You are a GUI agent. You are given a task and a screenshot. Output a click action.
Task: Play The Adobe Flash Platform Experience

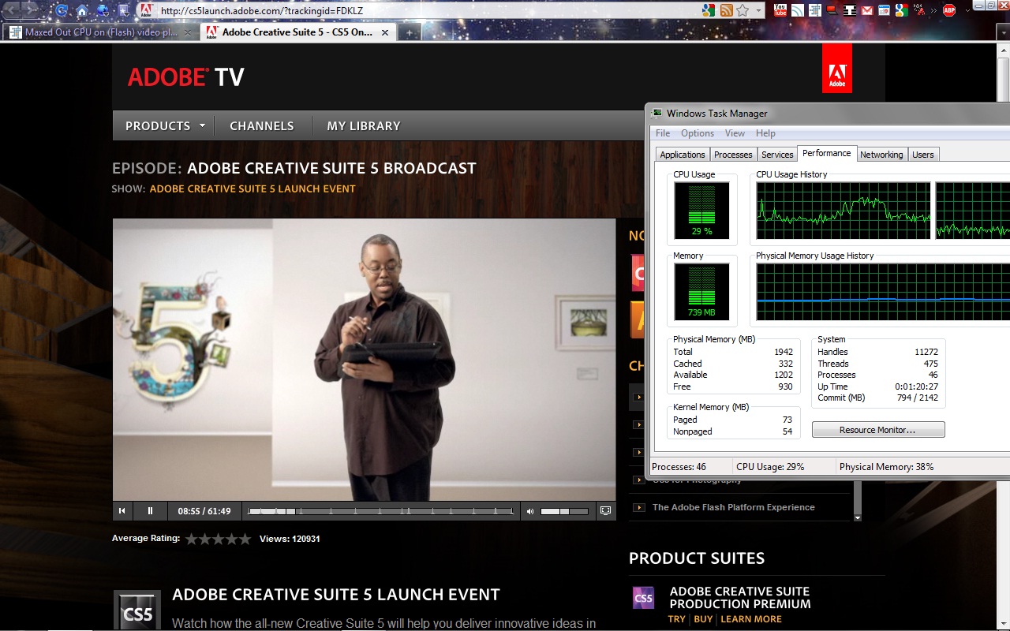tap(733, 507)
